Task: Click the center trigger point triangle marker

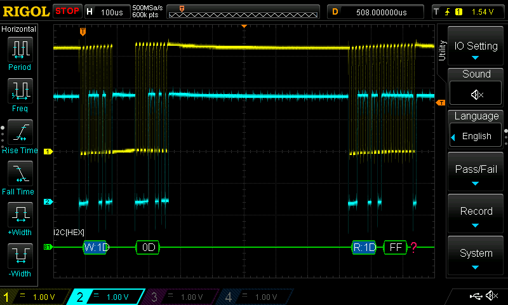Action: [x=244, y=26]
